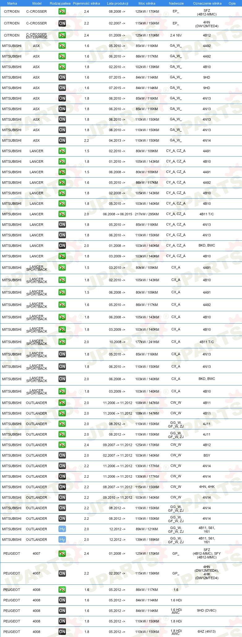Click the petrol icon for Lancer 2.0 217kW / 295KM

pyautogui.click(x=62, y=214)
